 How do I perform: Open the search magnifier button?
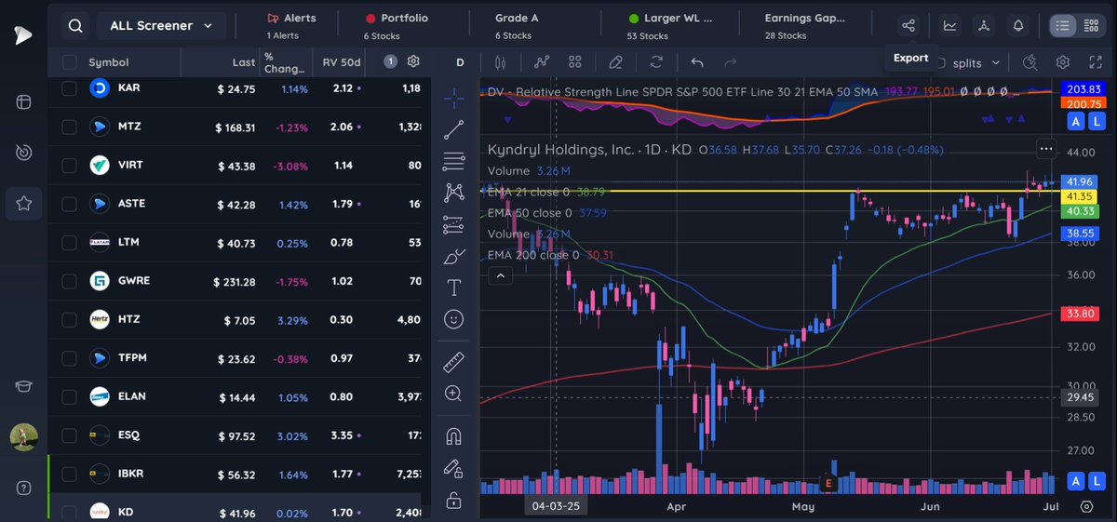[x=75, y=26]
